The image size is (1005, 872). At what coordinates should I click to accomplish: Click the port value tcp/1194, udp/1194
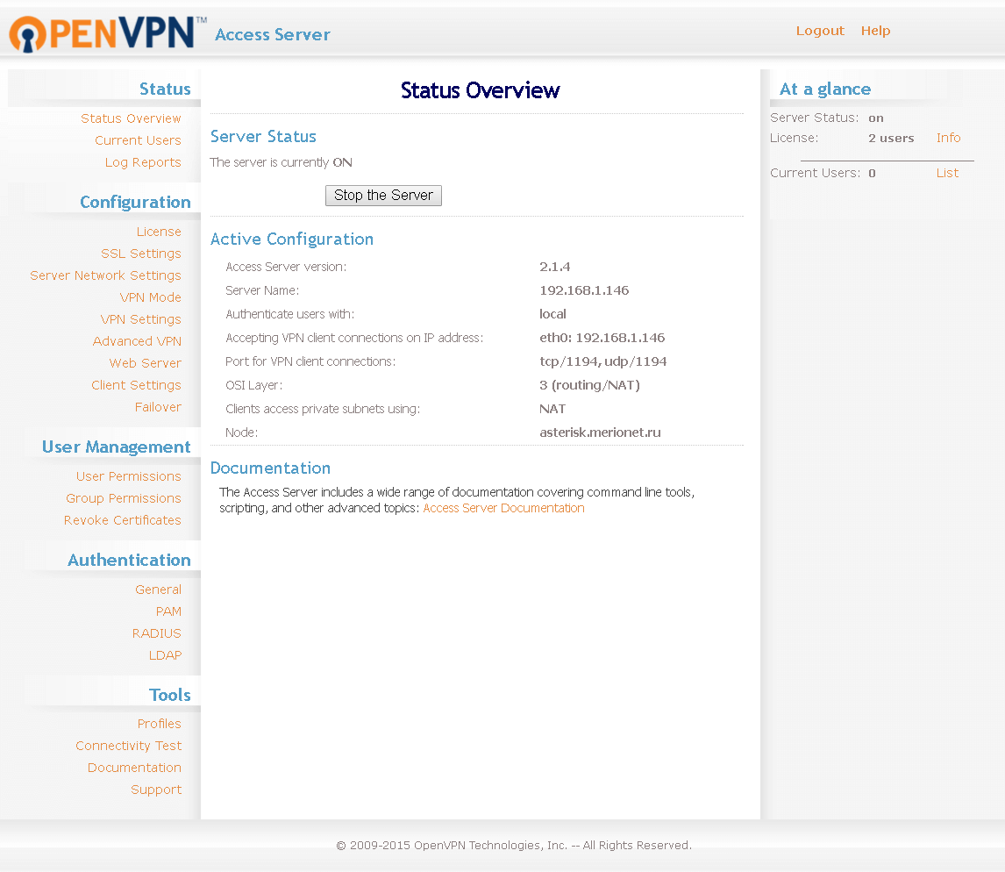pyautogui.click(x=602, y=361)
